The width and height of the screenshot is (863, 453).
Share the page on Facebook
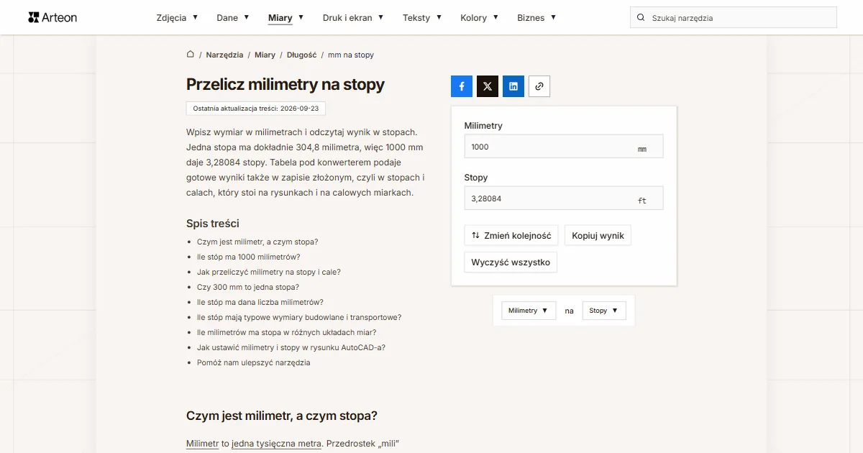(x=462, y=86)
